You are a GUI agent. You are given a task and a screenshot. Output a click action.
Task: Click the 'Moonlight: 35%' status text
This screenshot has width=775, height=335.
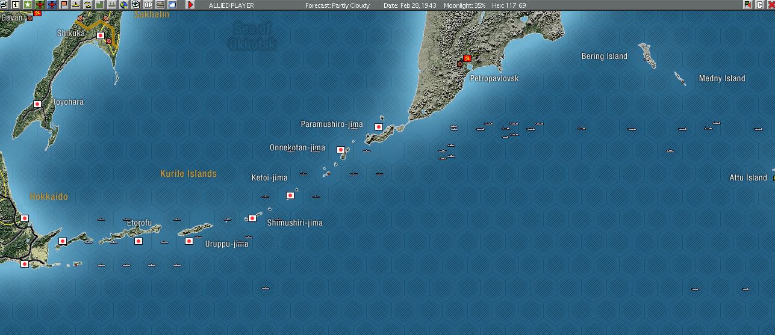tap(464, 5)
